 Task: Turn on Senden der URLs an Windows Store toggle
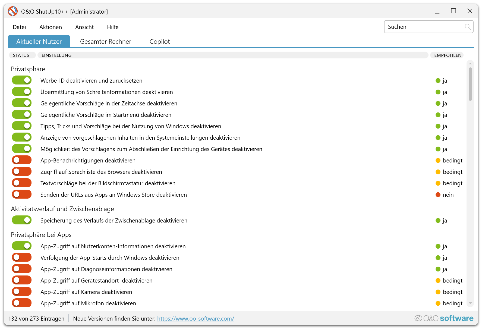tap(22, 195)
